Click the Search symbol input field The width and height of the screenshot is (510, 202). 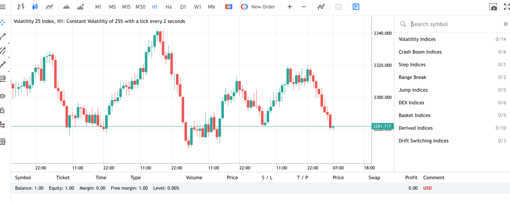coord(454,24)
